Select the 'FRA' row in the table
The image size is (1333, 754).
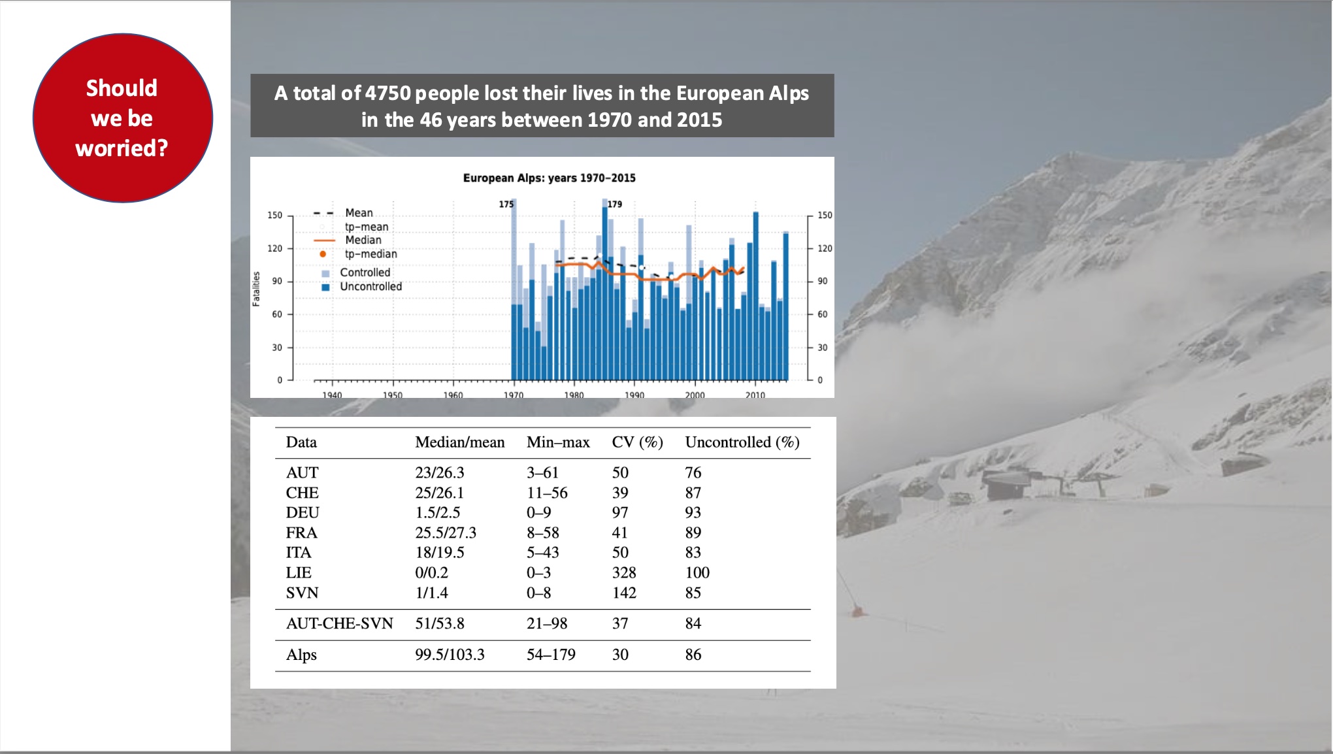301,533
